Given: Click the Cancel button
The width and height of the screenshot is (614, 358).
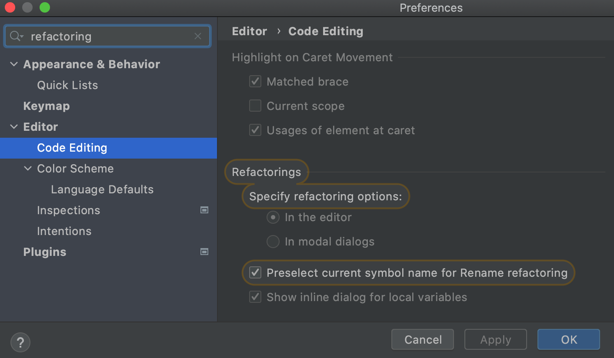Looking at the screenshot, I should point(423,339).
